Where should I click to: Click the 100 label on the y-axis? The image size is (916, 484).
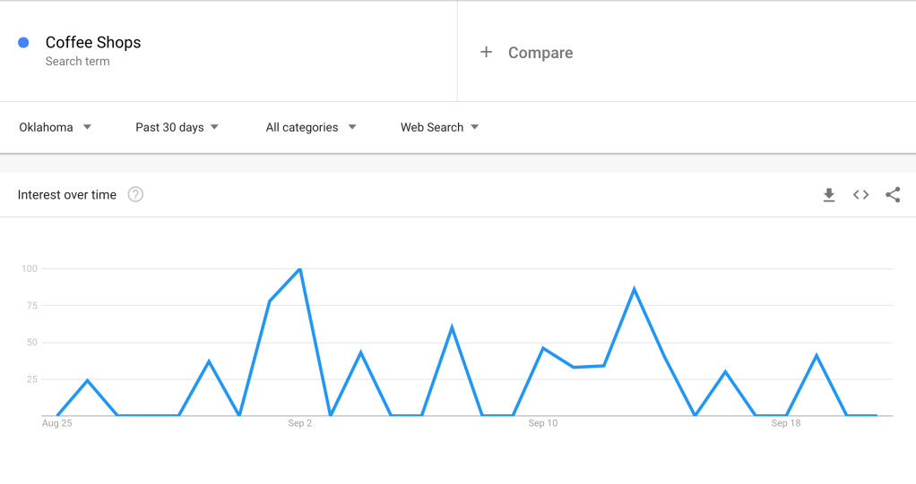[x=30, y=268]
